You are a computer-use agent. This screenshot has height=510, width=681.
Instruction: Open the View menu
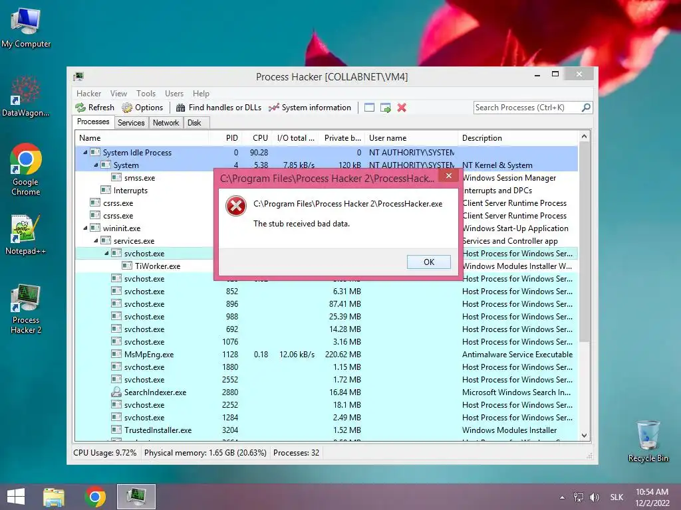(x=118, y=94)
